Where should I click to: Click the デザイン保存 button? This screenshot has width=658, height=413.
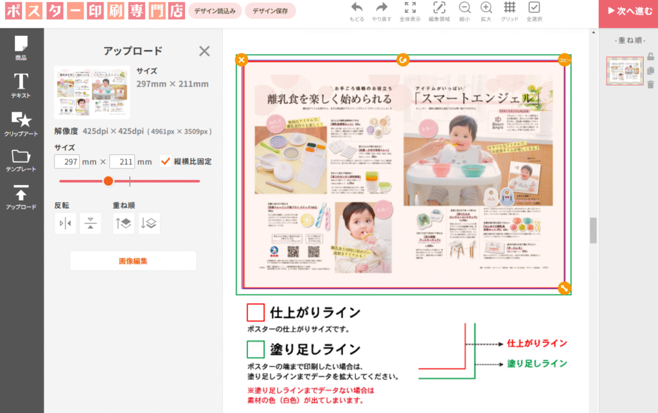pos(271,11)
